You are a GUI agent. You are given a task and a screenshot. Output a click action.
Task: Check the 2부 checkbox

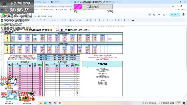pyautogui.click(x=74, y=30)
